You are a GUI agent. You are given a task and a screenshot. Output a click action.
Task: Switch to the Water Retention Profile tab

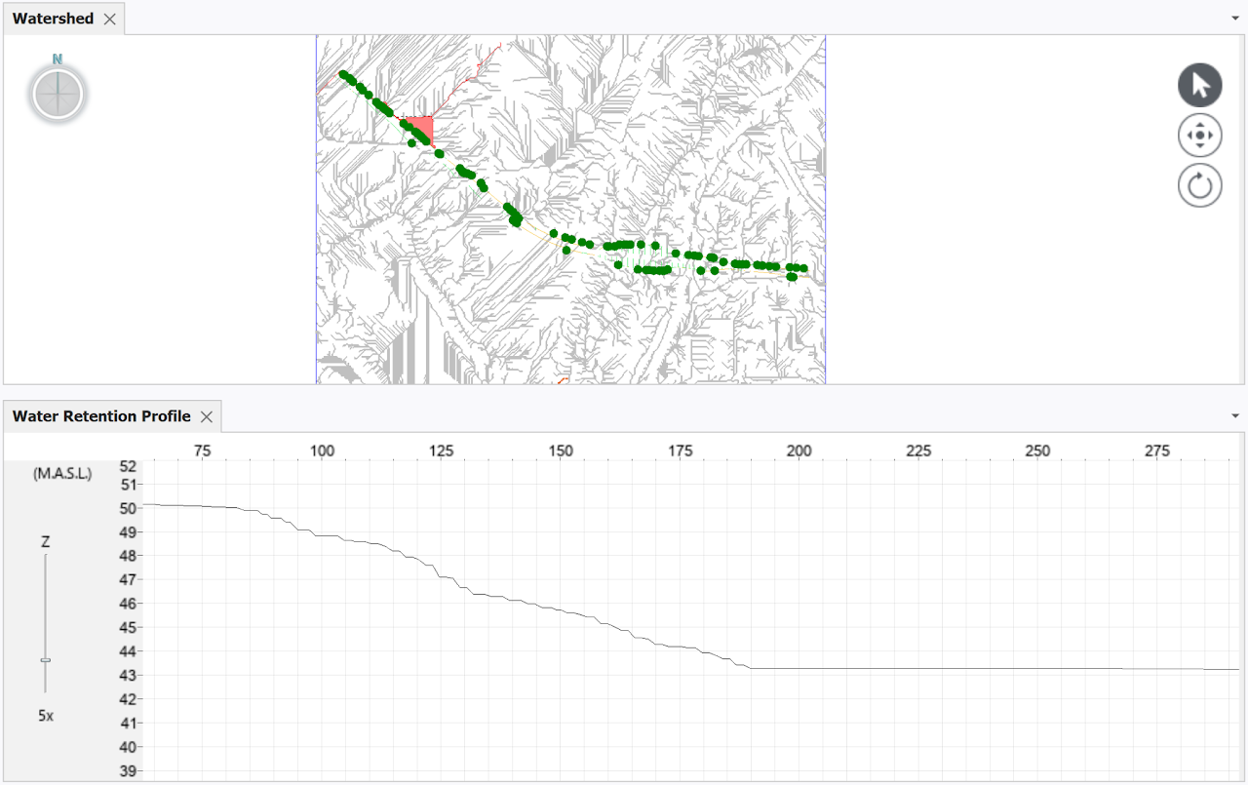coord(101,416)
